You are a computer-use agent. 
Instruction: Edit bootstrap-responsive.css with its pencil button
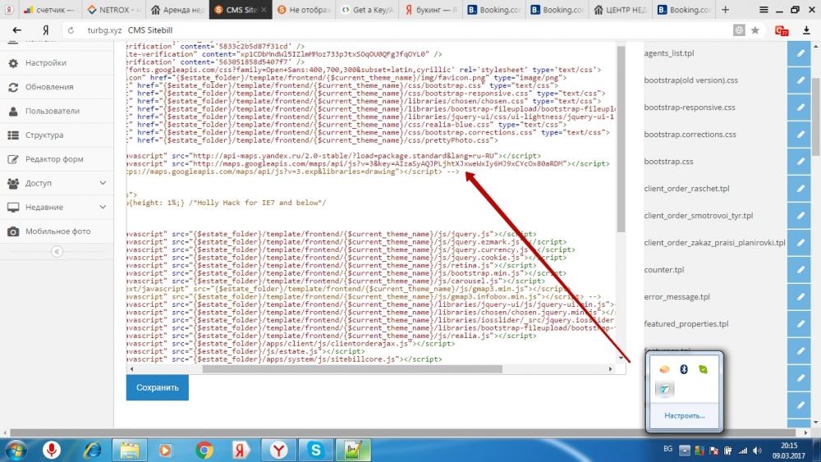tap(799, 107)
